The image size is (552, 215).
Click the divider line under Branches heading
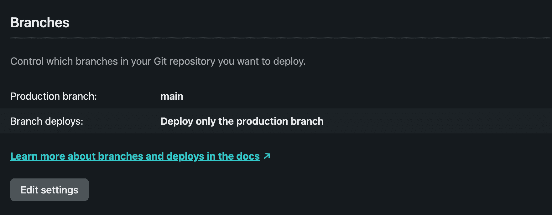tap(276, 38)
